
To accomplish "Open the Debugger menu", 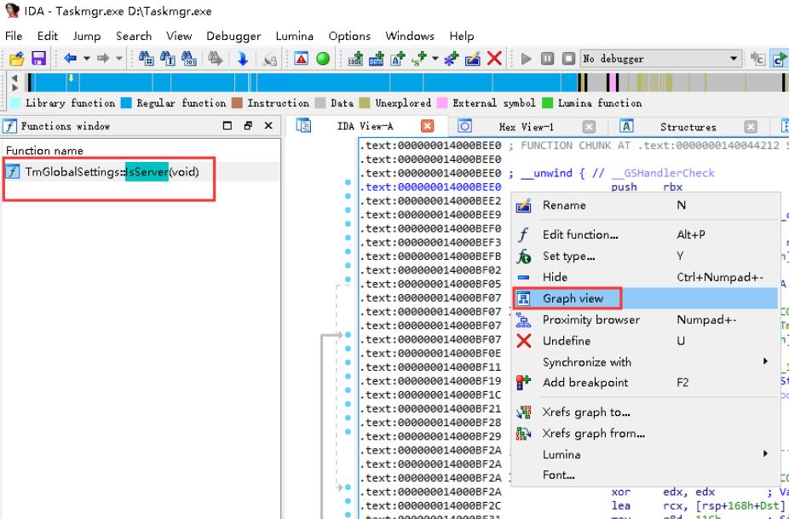I will pyautogui.click(x=233, y=37).
